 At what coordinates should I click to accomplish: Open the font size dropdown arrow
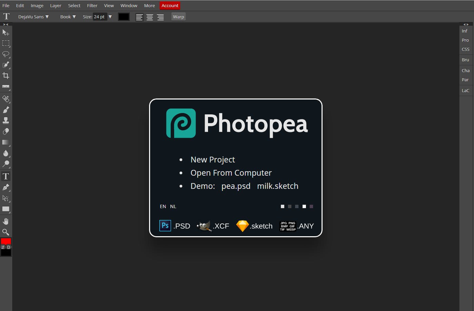click(110, 17)
